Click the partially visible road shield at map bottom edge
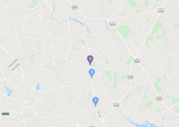 pyautogui.click(x=92, y=126)
